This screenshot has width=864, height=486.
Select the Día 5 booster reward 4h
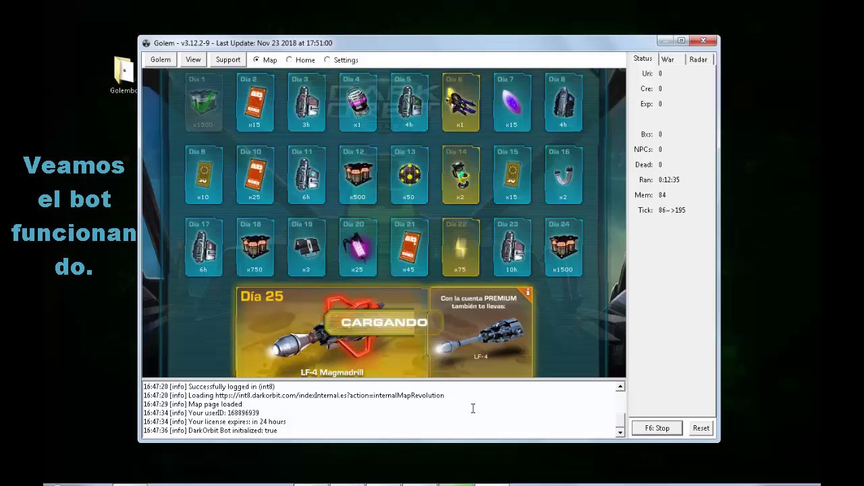pos(408,103)
